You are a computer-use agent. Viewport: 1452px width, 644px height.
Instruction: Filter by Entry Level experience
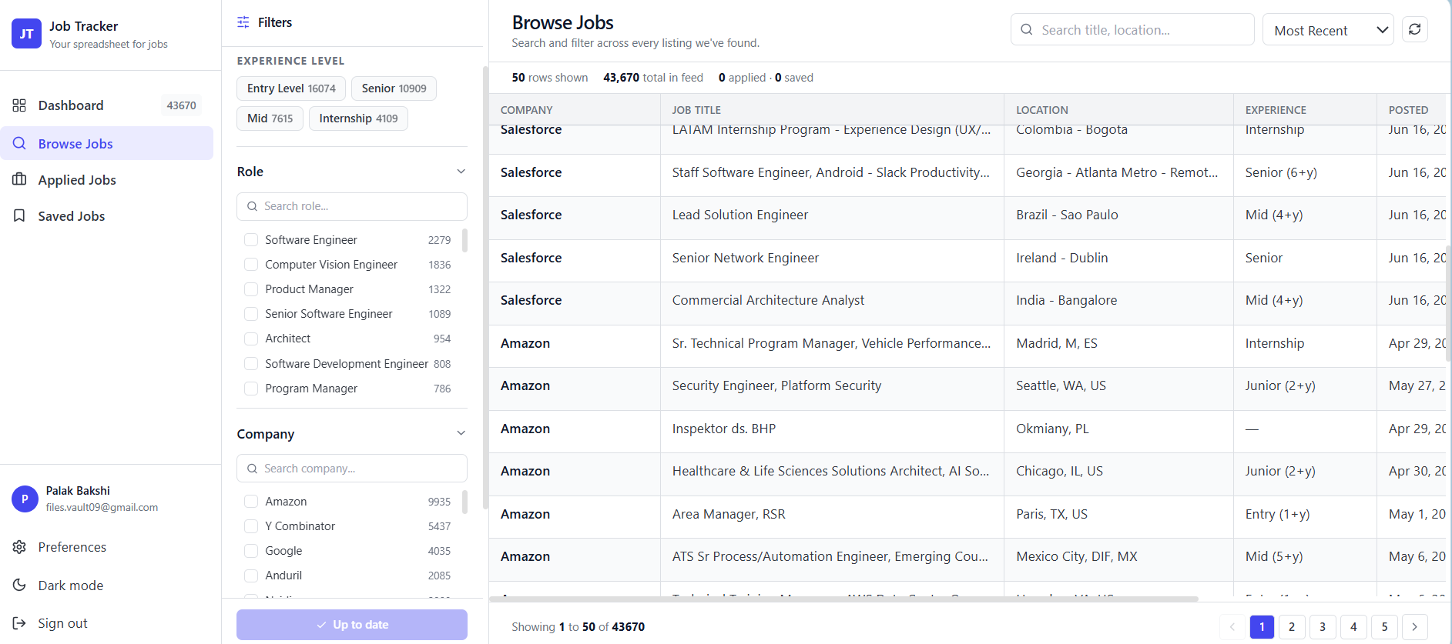click(291, 88)
